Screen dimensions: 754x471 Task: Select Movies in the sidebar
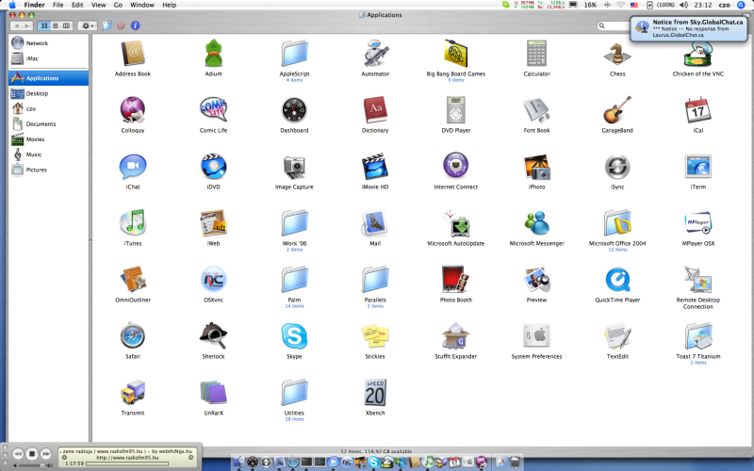[x=49, y=139]
